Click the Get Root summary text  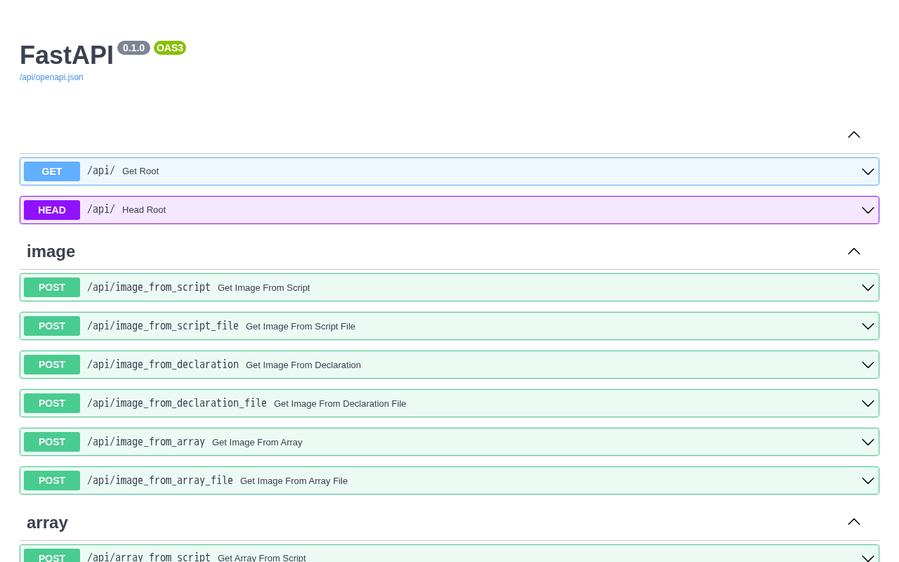click(x=140, y=171)
